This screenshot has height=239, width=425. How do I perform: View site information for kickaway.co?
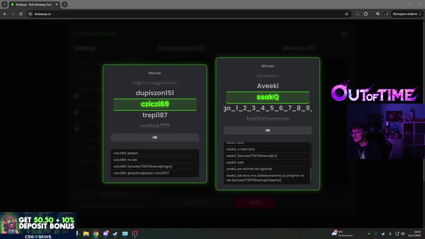[x=30, y=14]
